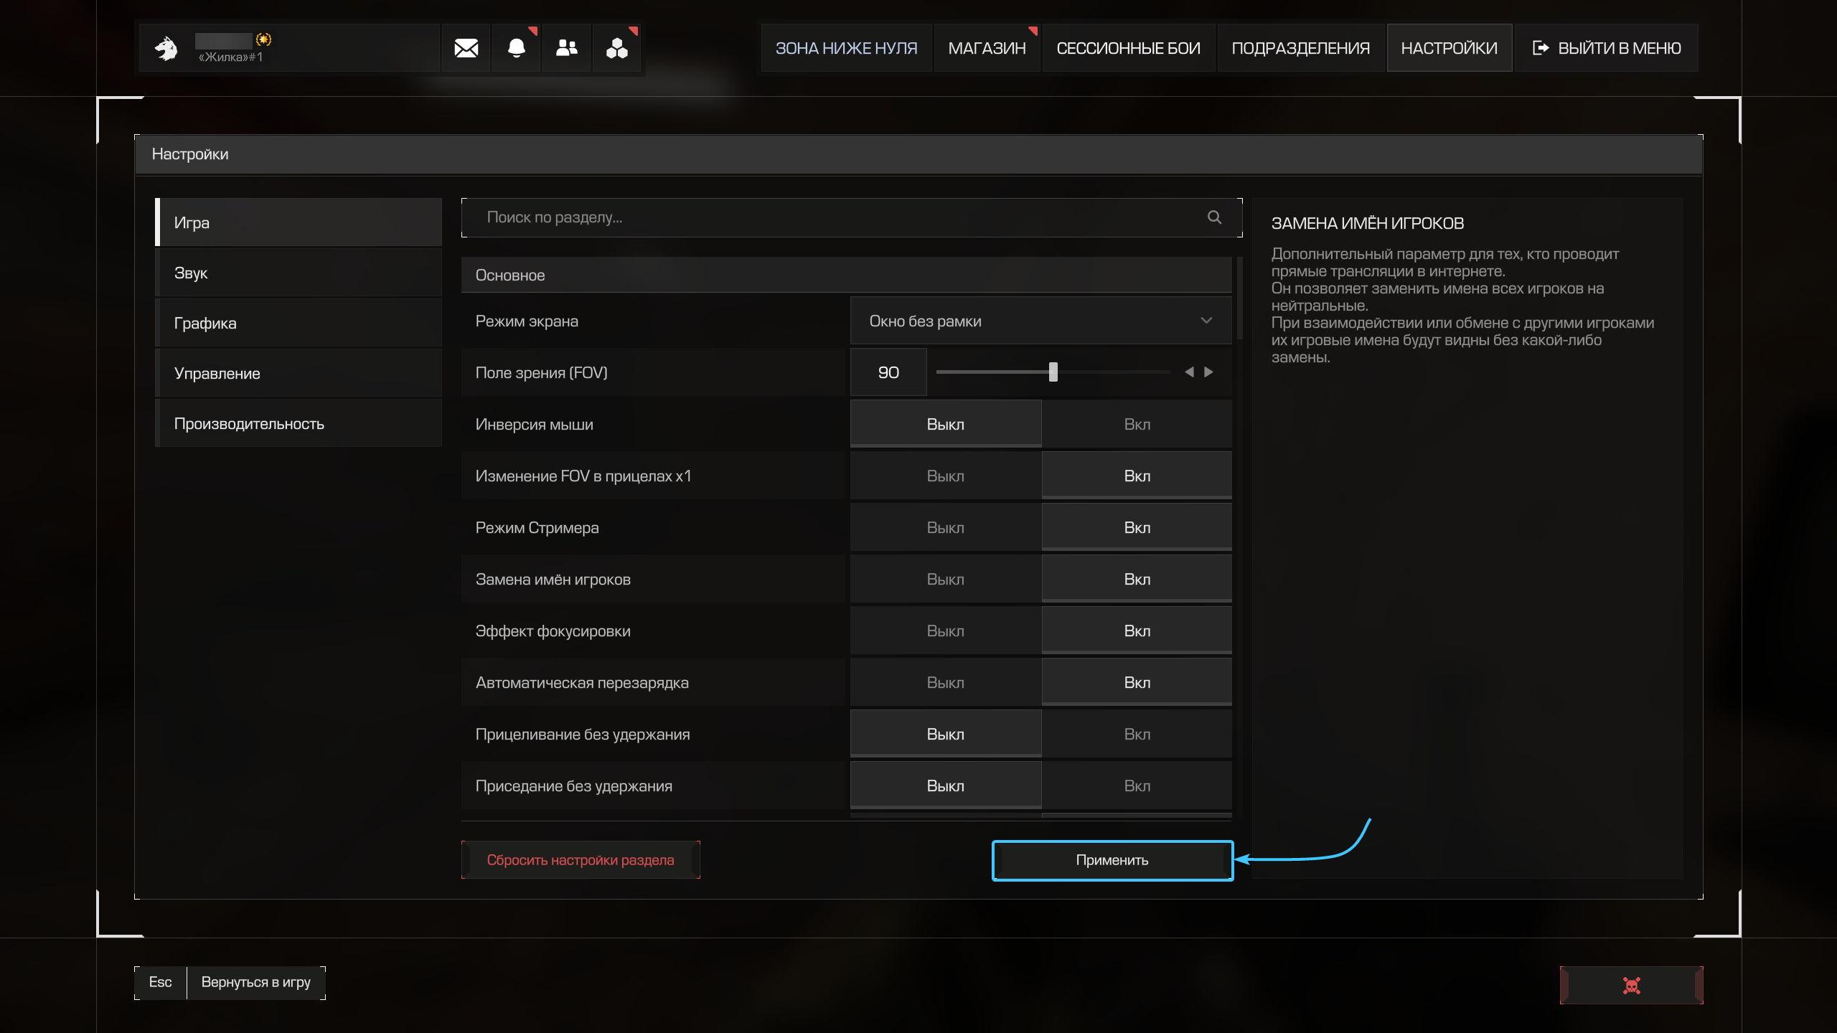Viewport: 1837px width, 1033px height.
Task: Click the FOV decrease left arrow
Action: (1189, 372)
